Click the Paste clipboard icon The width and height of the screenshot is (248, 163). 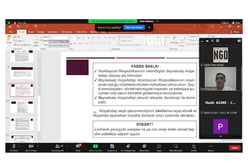point(9,39)
